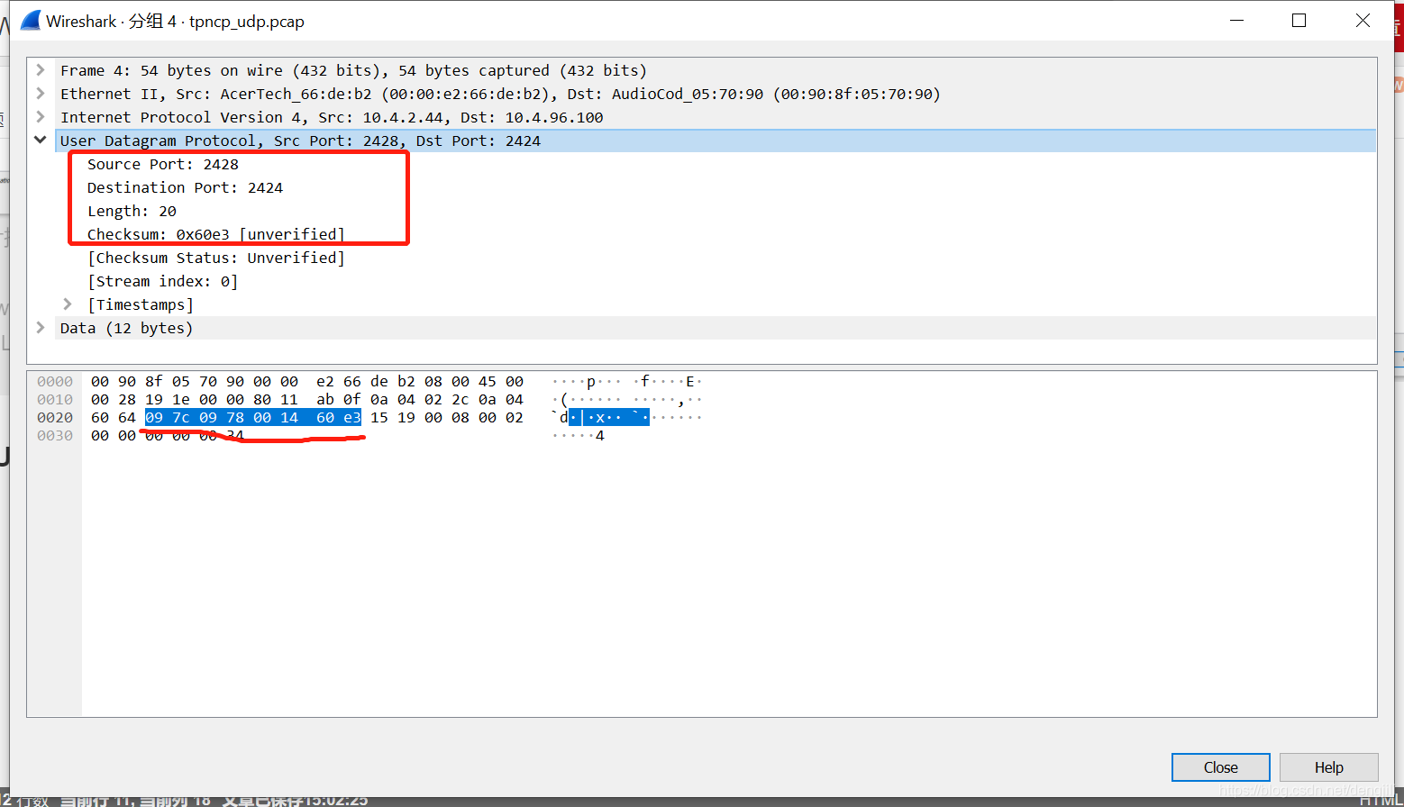Screen dimensions: 1404x807
Task: Click the Wireshark shark fin title icon
Action: [x=30, y=20]
